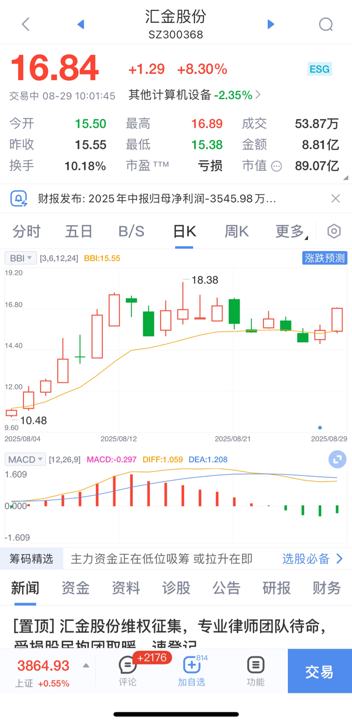The height and width of the screenshot is (724, 352).
Task: Tap the 最低 15.38 value
Action: click(x=207, y=145)
